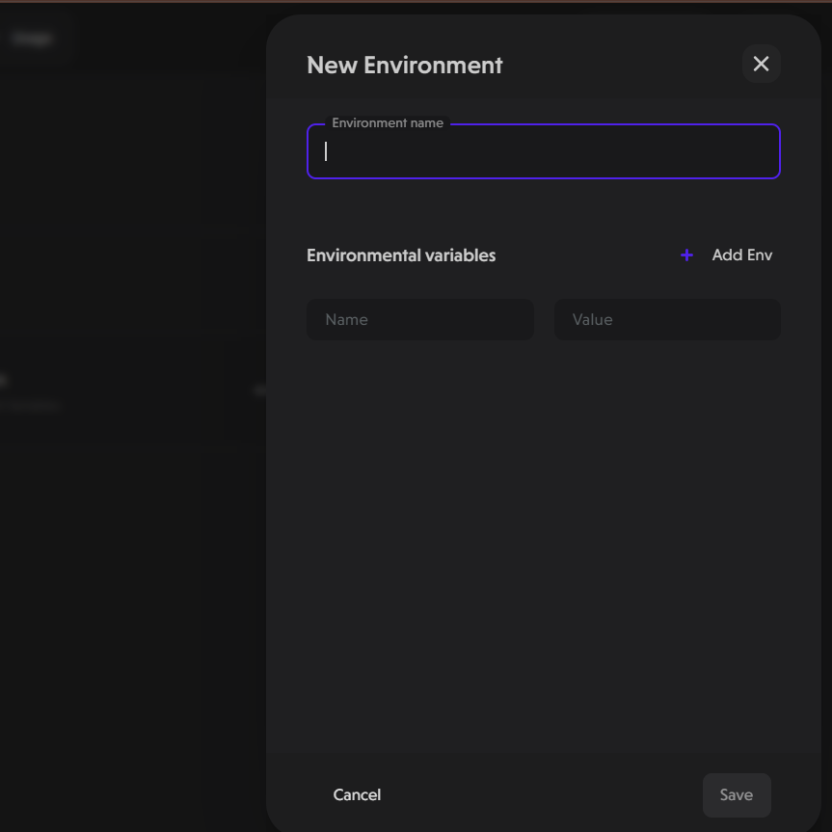Click the empty variable Value placeholder

click(666, 319)
